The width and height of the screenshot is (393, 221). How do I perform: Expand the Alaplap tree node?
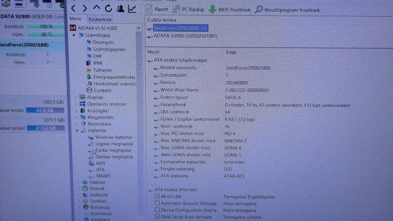tap(76, 97)
